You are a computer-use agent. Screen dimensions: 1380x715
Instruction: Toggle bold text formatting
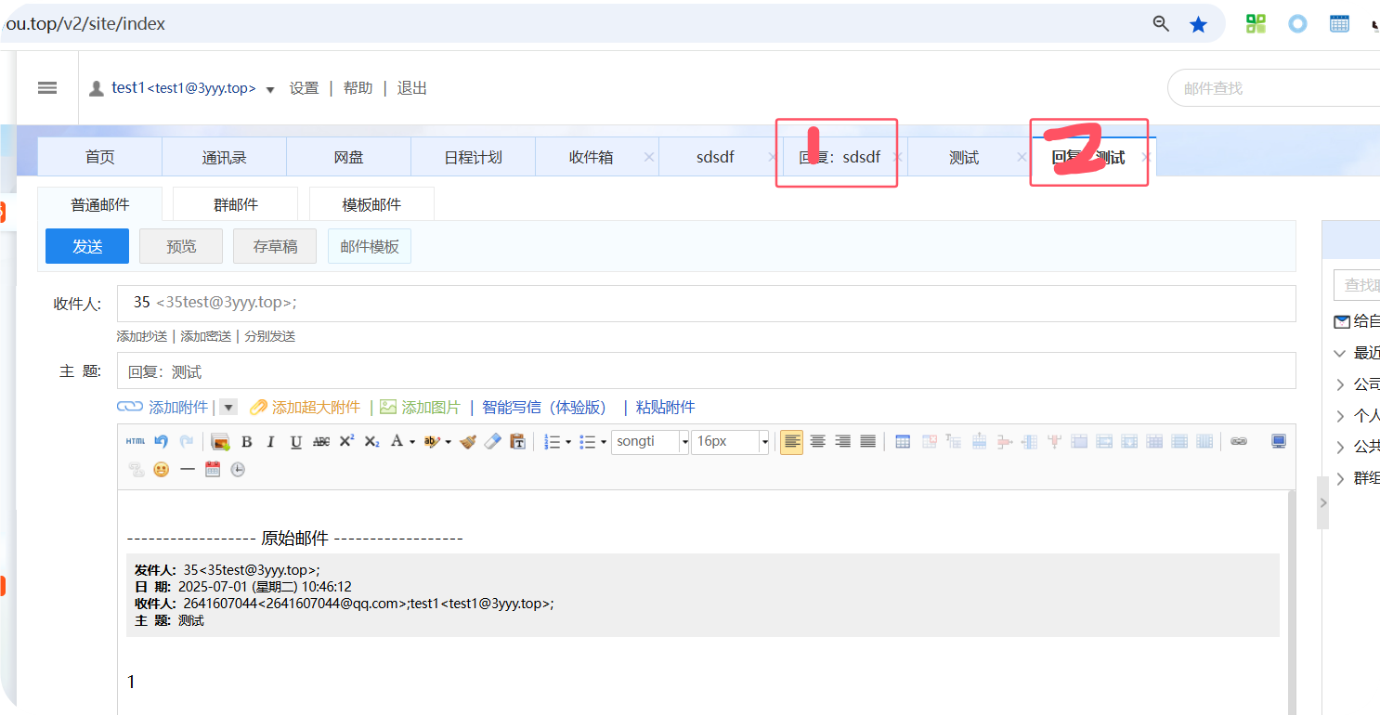coord(247,442)
